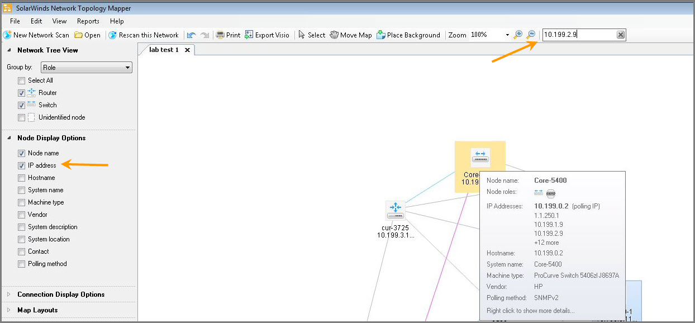Open the Zoom percentage dropdown
The image size is (695, 323).
[507, 35]
